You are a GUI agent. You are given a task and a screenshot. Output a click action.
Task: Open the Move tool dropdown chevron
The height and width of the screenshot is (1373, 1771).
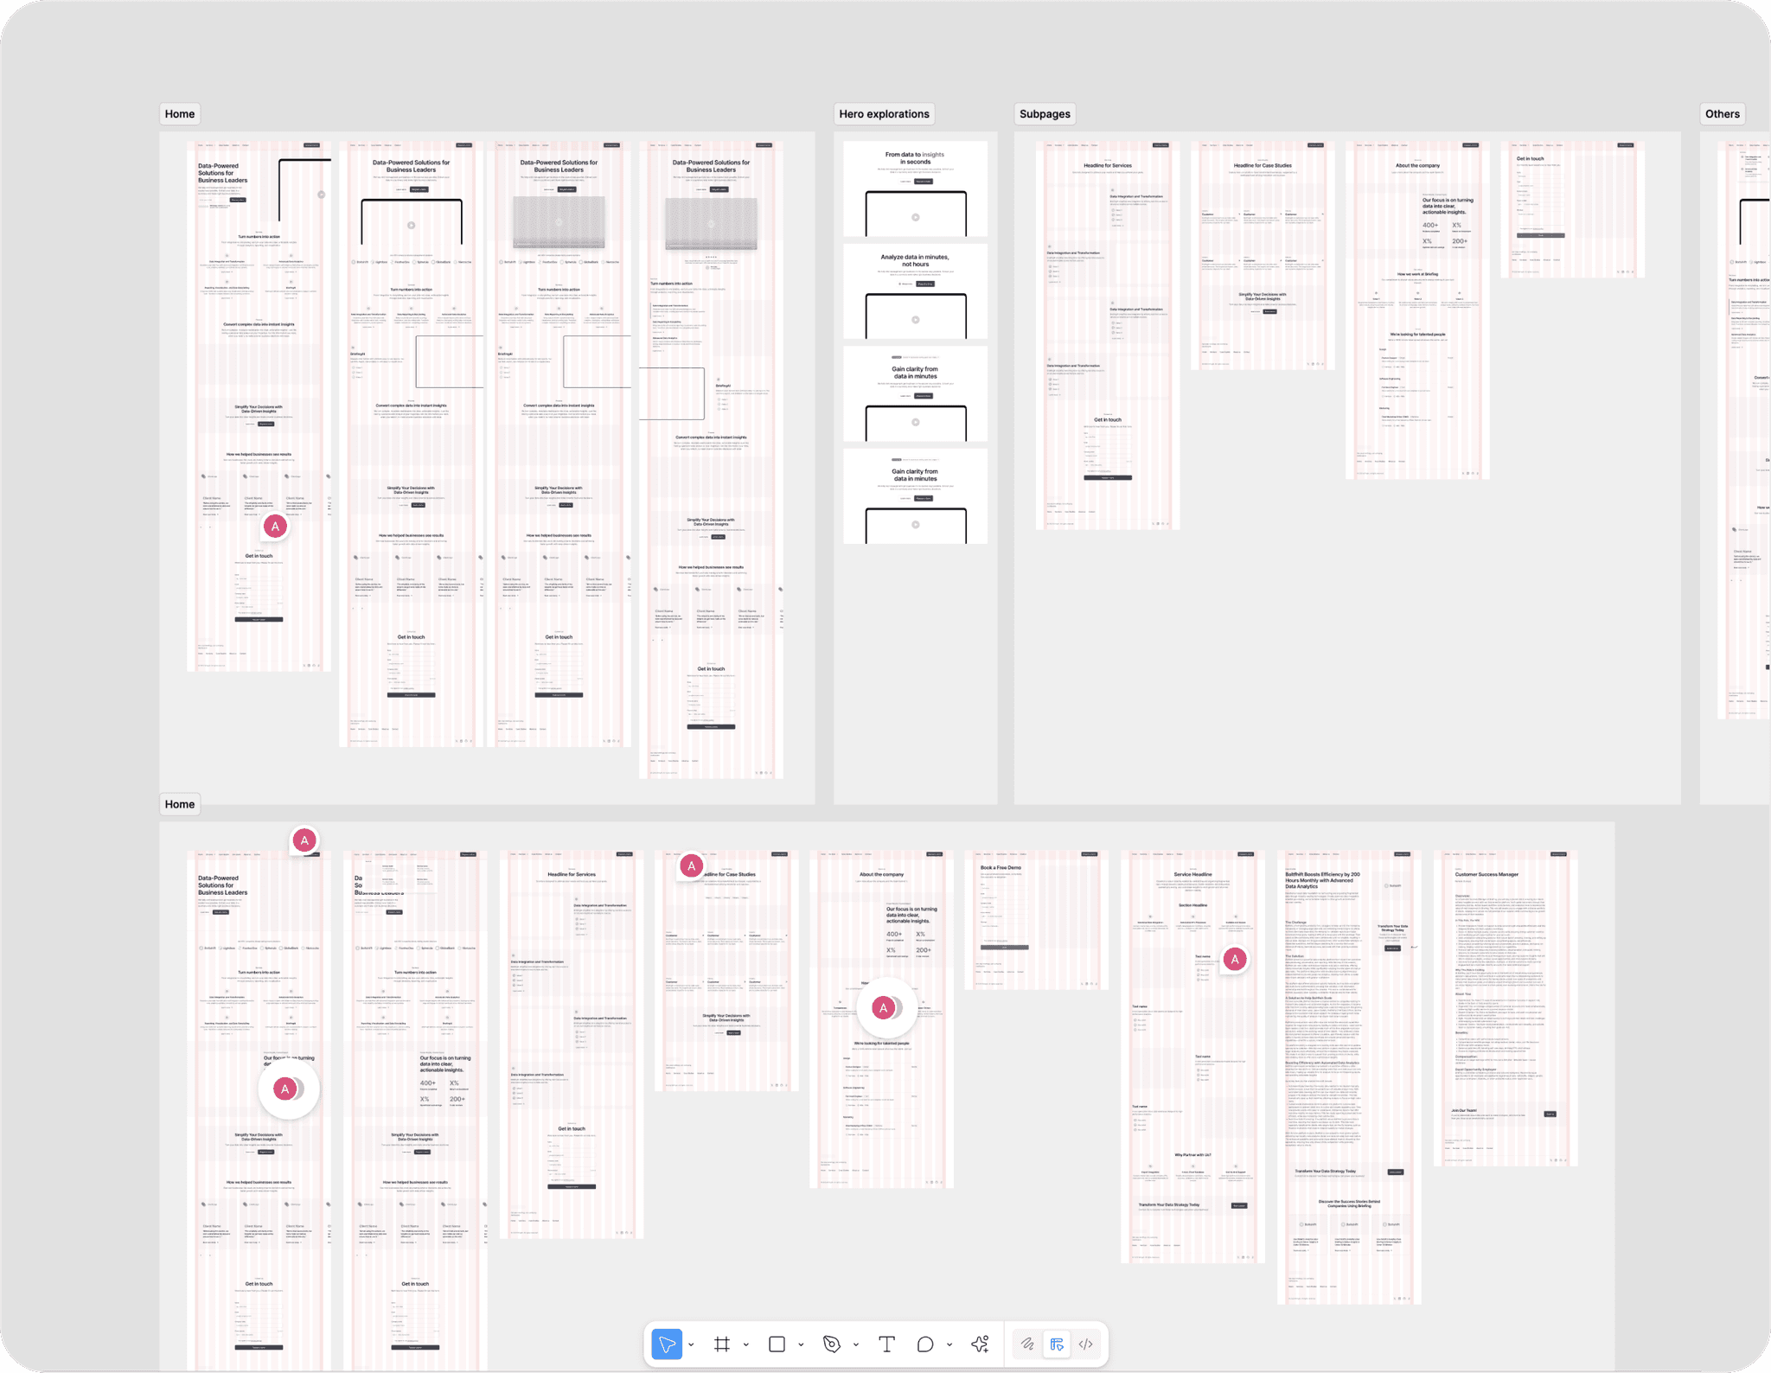click(691, 1344)
